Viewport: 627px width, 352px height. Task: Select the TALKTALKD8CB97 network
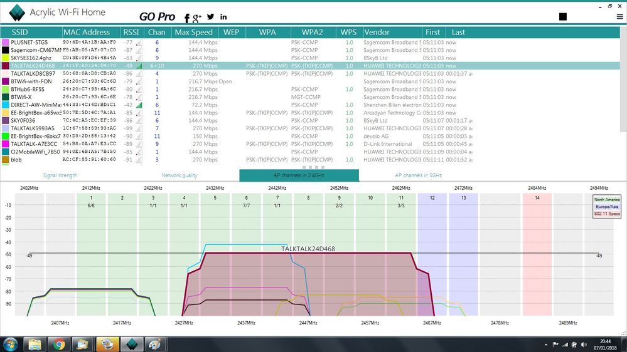(310, 74)
